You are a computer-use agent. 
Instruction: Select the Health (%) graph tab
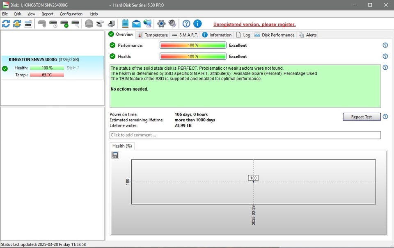pyautogui.click(x=122, y=146)
